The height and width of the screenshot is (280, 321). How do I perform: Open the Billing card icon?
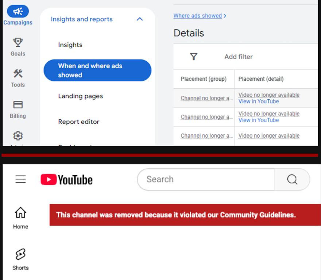click(18, 105)
